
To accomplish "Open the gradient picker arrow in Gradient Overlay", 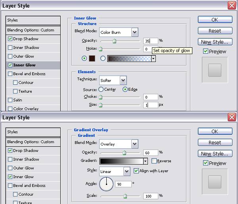I will 146,161.
